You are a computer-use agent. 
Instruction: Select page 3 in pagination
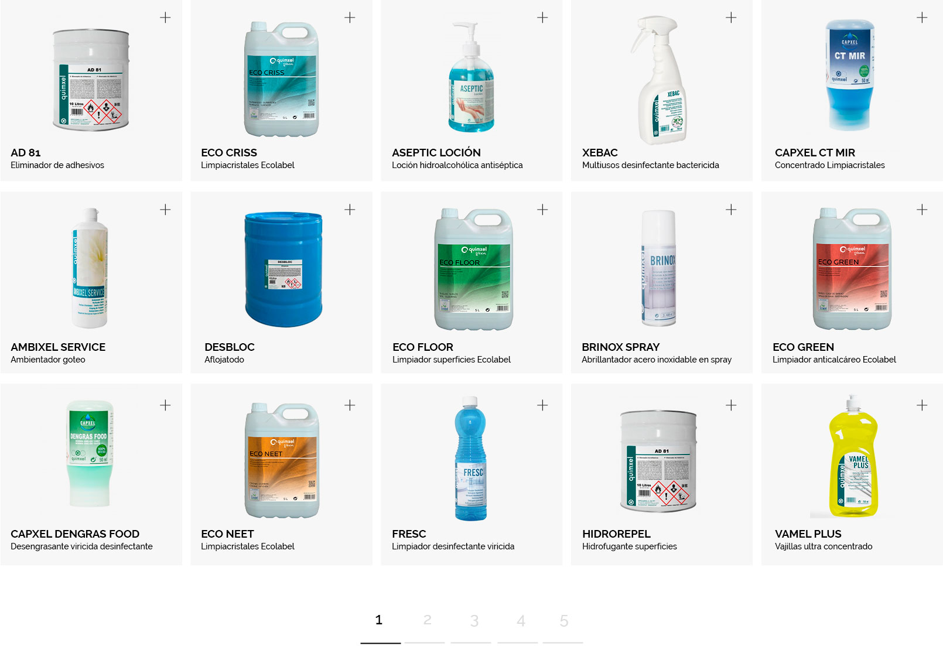coord(474,621)
